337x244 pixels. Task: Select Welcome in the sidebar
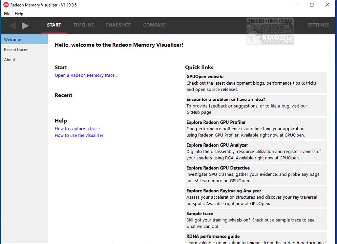pos(13,39)
